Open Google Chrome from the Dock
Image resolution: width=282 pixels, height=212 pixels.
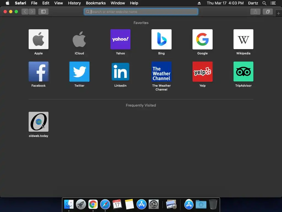pyautogui.click(x=93, y=204)
